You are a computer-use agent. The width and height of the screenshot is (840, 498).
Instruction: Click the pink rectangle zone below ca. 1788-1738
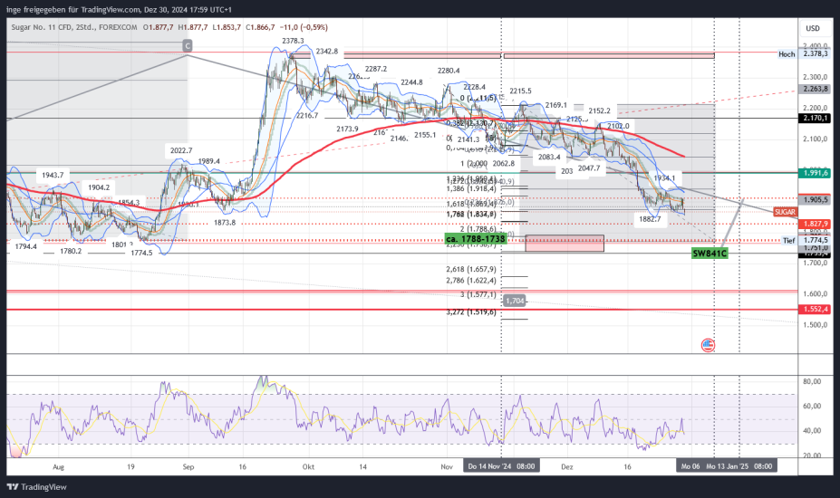(x=564, y=243)
